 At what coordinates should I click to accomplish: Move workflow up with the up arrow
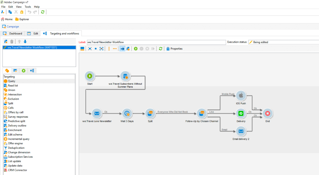[x=19, y=42]
